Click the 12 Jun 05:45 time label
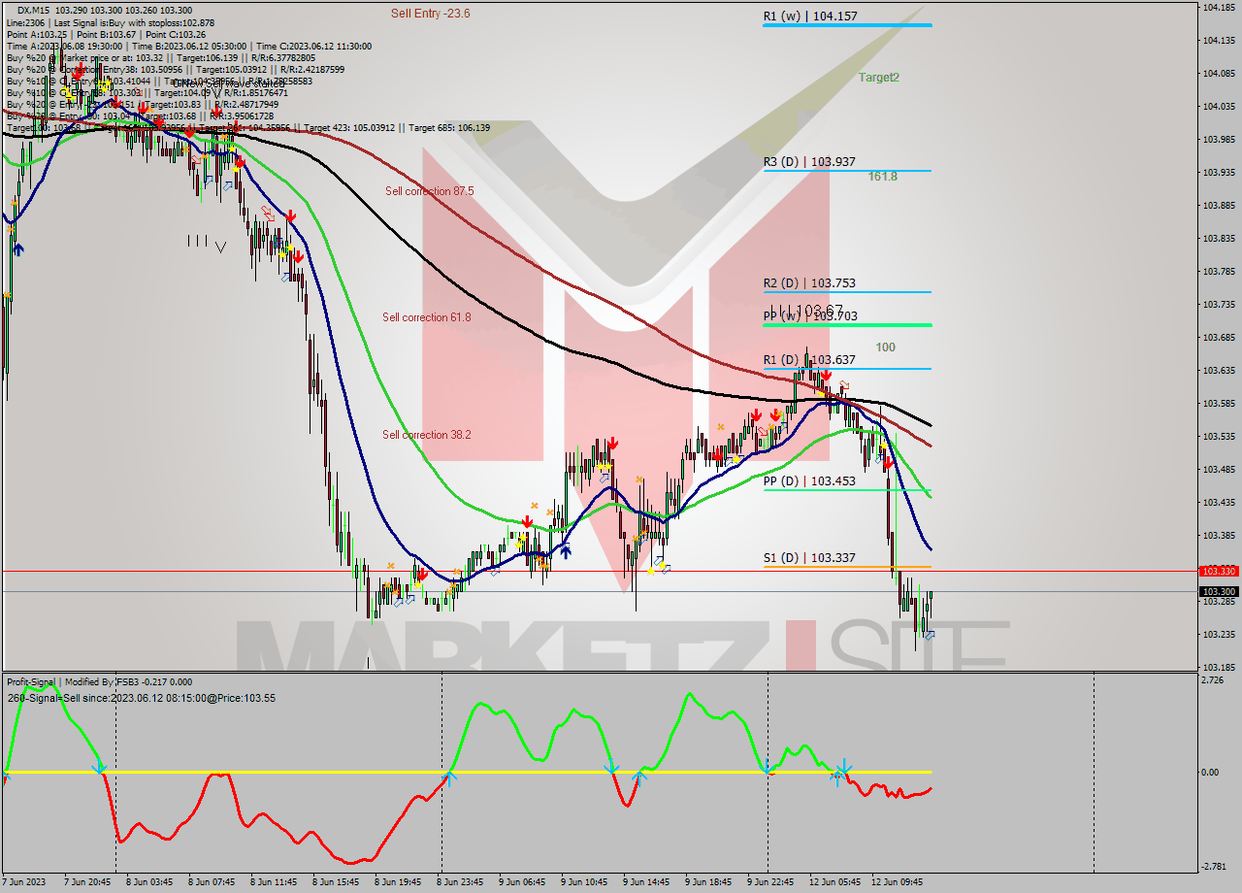 point(834,882)
